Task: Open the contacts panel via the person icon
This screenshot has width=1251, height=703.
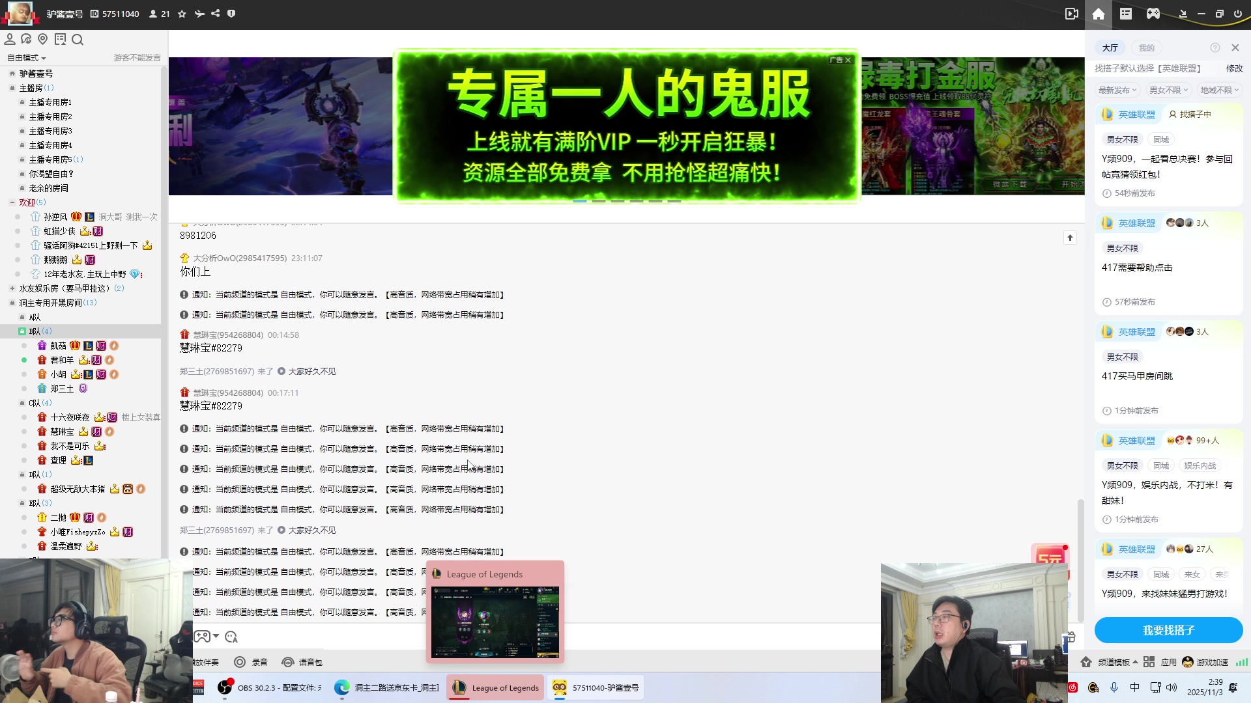Action: (x=9, y=39)
